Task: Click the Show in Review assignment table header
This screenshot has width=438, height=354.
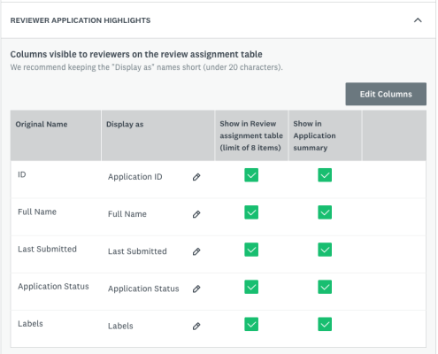Action: (x=251, y=135)
